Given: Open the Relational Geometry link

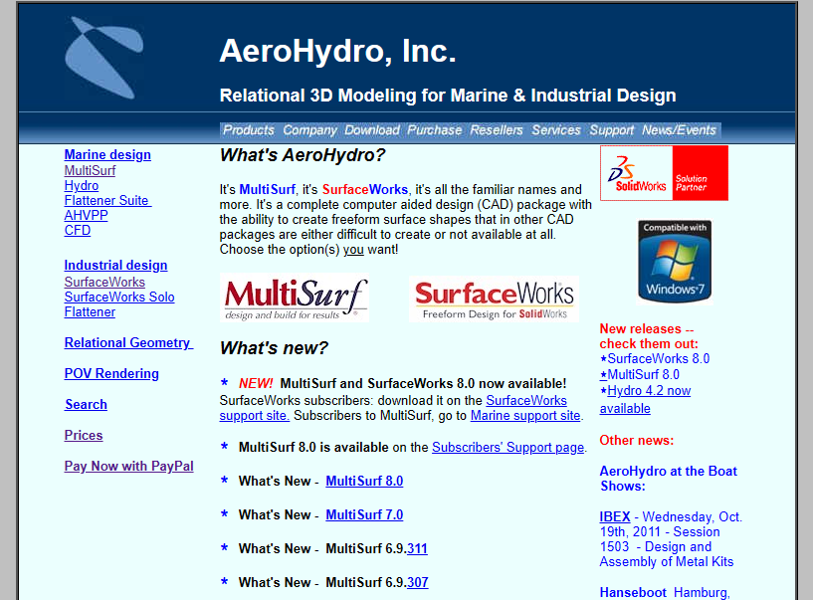Looking at the screenshot, I should 128,342.
